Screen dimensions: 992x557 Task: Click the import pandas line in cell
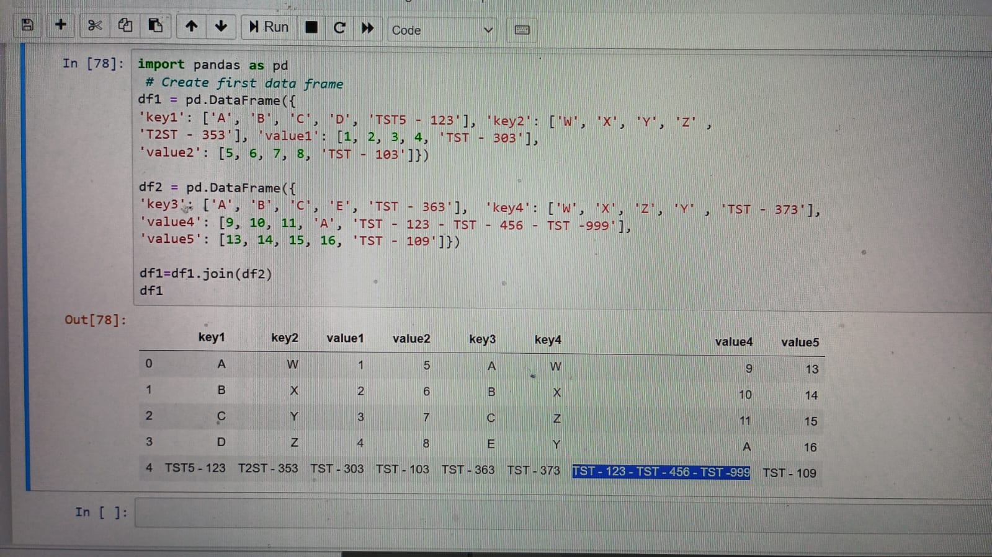pos(212,64)
